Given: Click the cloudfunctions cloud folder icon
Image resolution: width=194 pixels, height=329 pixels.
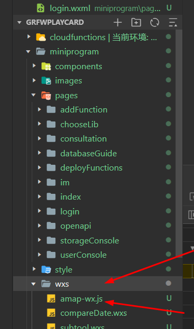Looking at the screenshot, I should click(41, 37).
